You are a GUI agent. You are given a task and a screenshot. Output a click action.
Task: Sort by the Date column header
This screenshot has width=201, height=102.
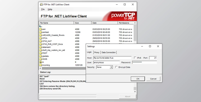(x=105, y=23)
